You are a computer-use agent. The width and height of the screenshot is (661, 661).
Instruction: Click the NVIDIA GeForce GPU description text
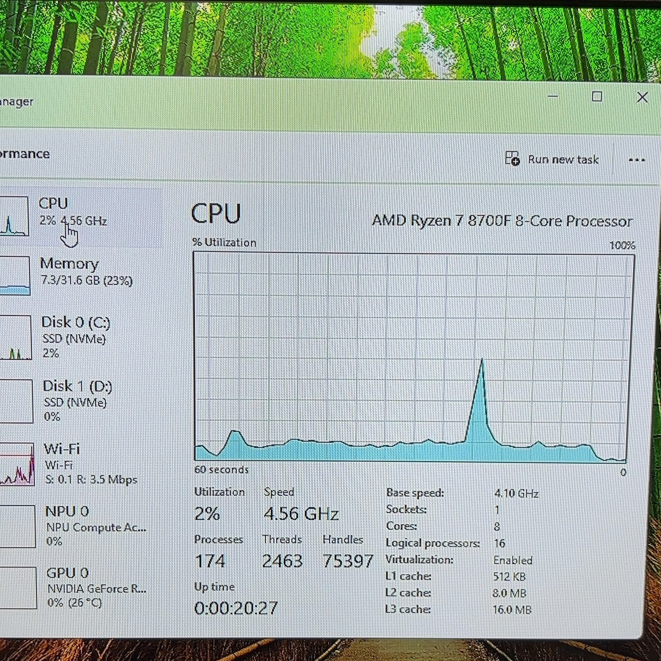[97, 589]
